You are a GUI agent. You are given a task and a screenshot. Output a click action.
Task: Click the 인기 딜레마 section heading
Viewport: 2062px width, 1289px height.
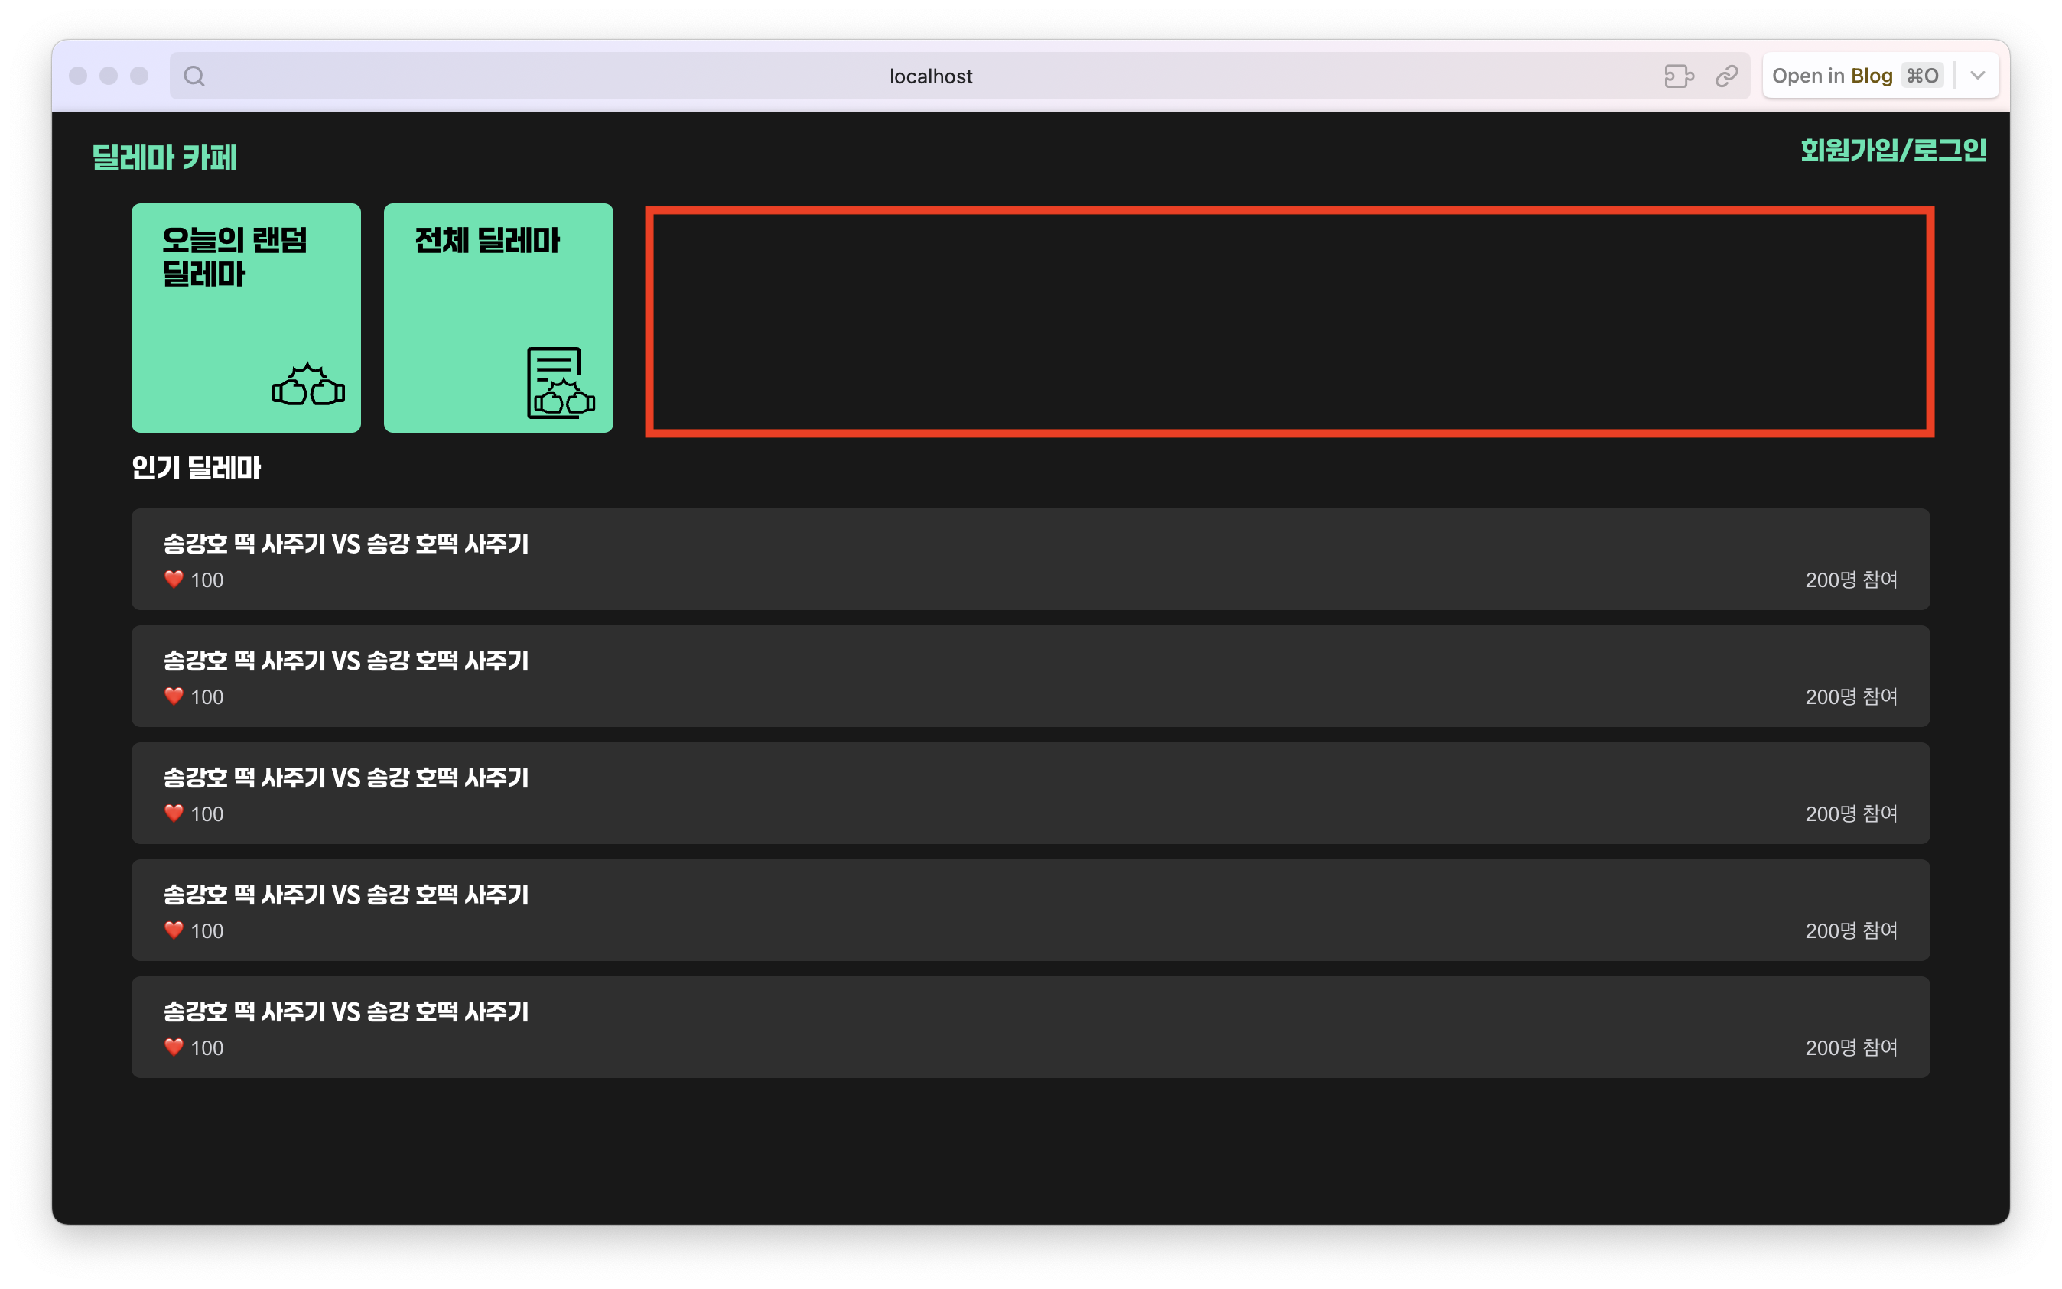coord(196,468)
